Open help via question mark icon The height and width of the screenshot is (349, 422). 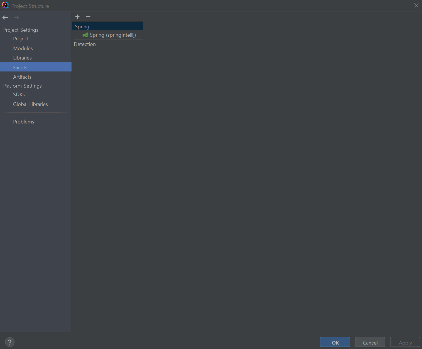pyautogui.click(x=10, y=342)
